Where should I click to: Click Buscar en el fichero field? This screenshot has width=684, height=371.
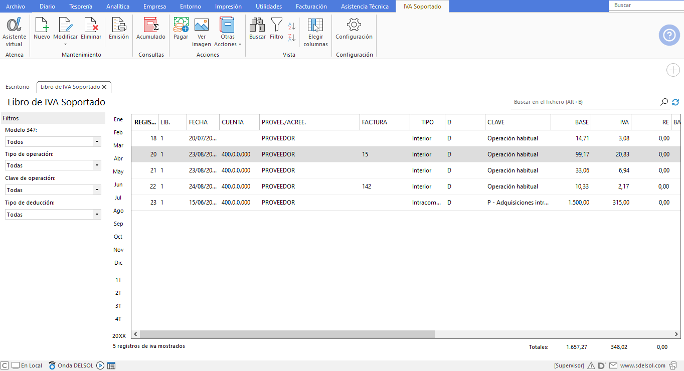(585, 102)
